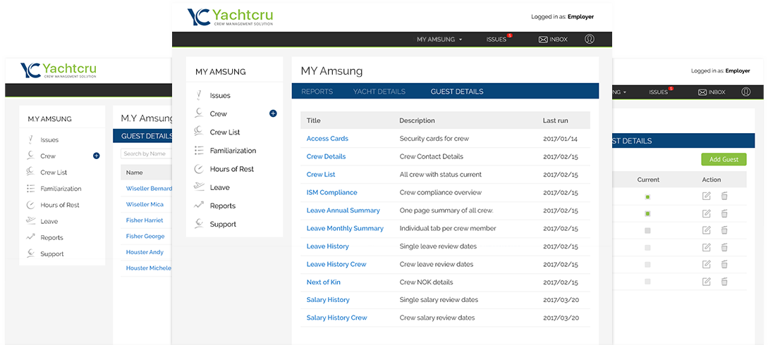Click the Hours of Rest clock icon in center sidebar
The image size is (768, 345).
[198, 169]
